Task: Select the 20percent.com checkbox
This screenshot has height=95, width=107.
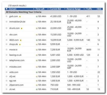Action: (x=7, y=85)
